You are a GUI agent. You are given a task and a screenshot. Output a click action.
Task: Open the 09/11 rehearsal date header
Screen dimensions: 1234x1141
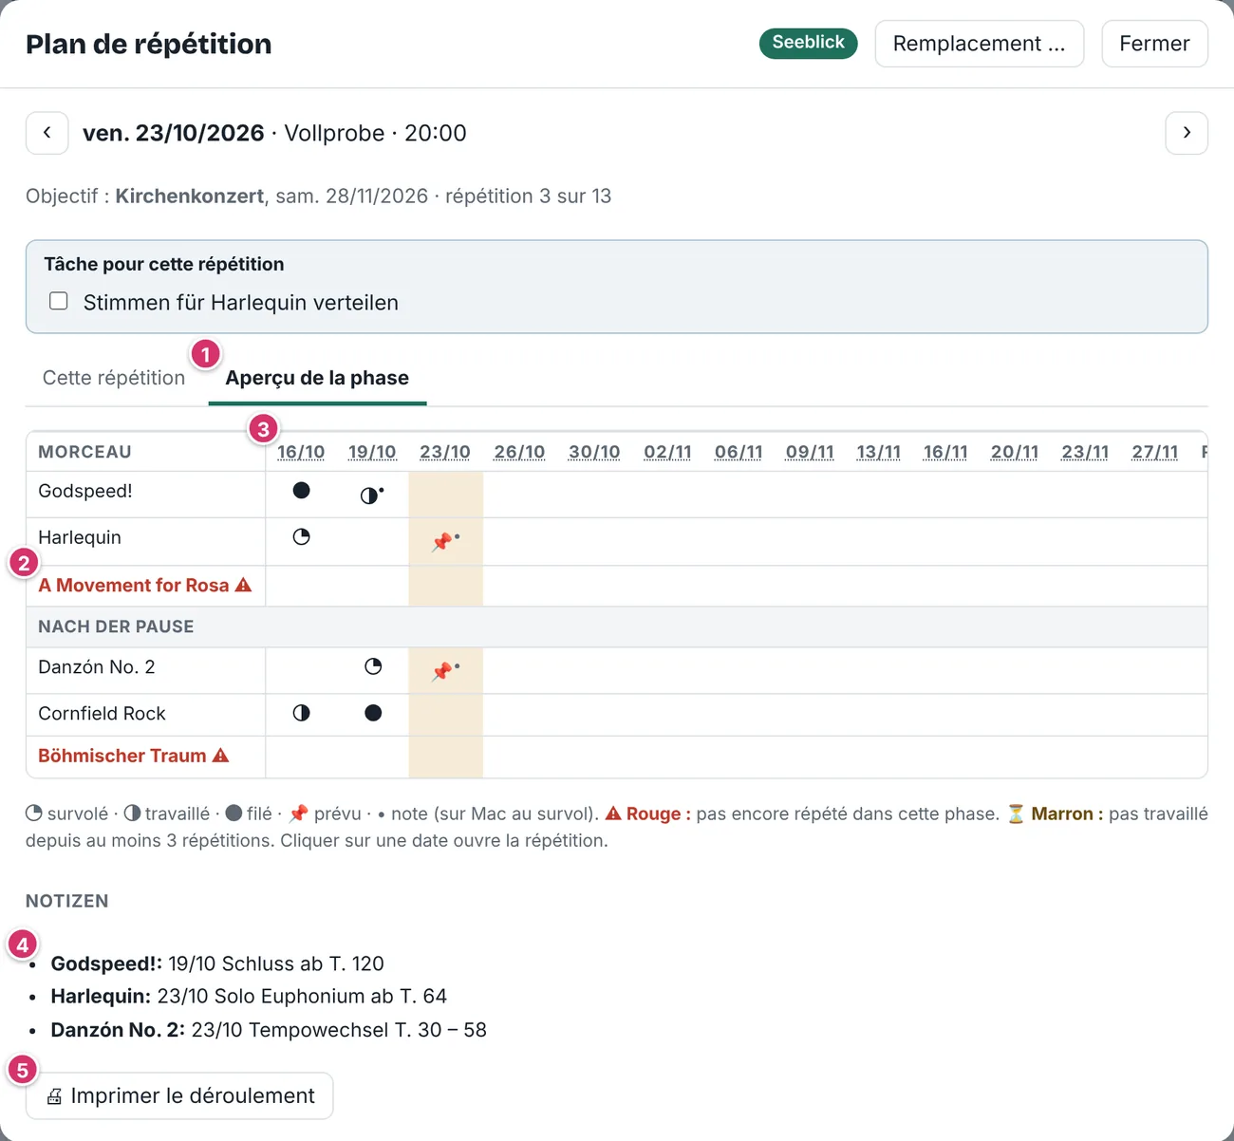[810, 452]
